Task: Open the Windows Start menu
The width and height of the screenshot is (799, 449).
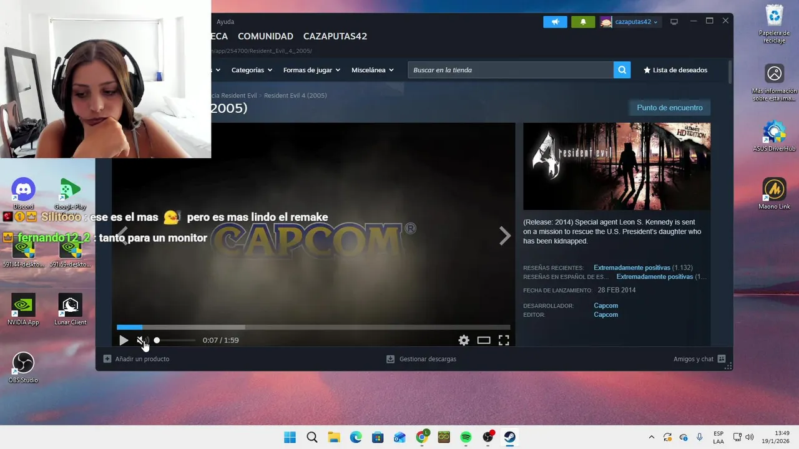Action: point(290,437)
